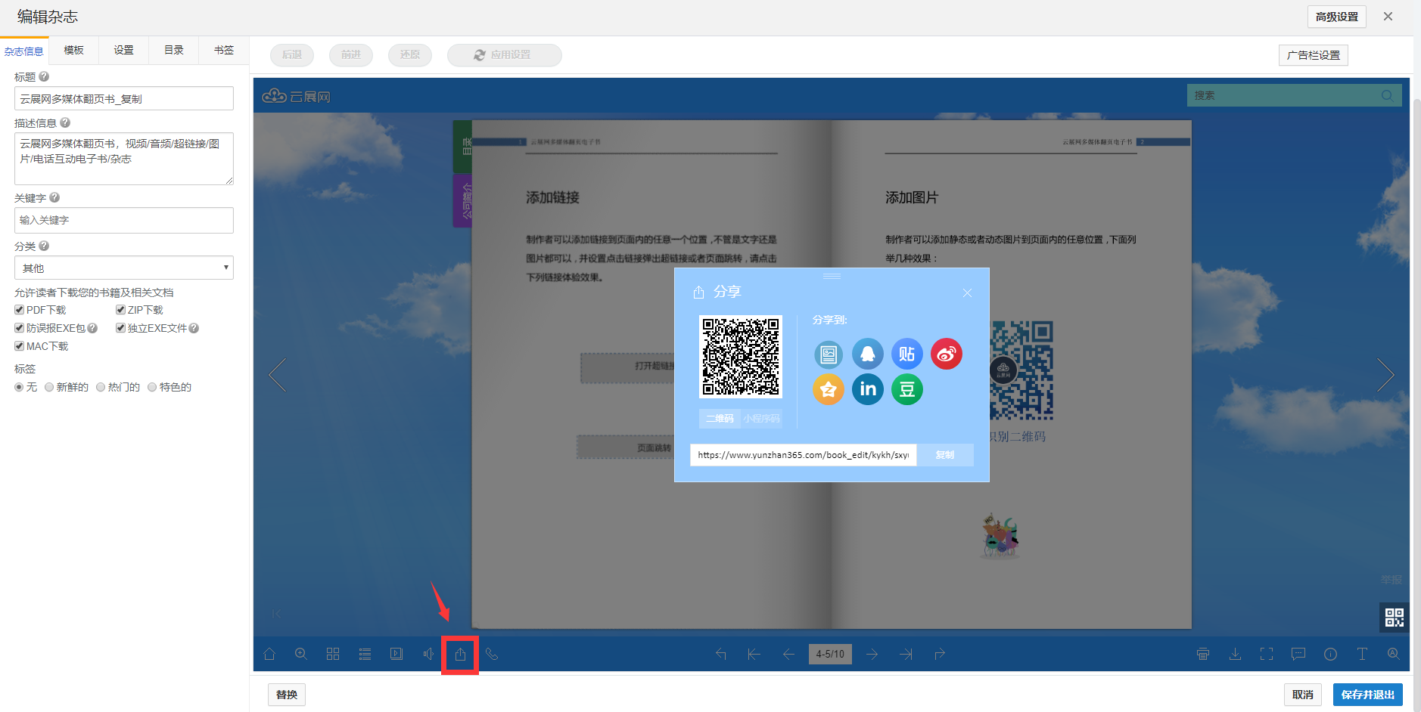Show the QR code panel at right edge

1395,618
